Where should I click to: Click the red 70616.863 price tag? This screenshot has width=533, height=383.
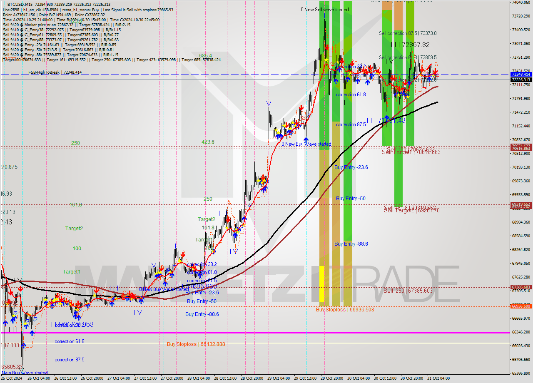coord(521,148)
